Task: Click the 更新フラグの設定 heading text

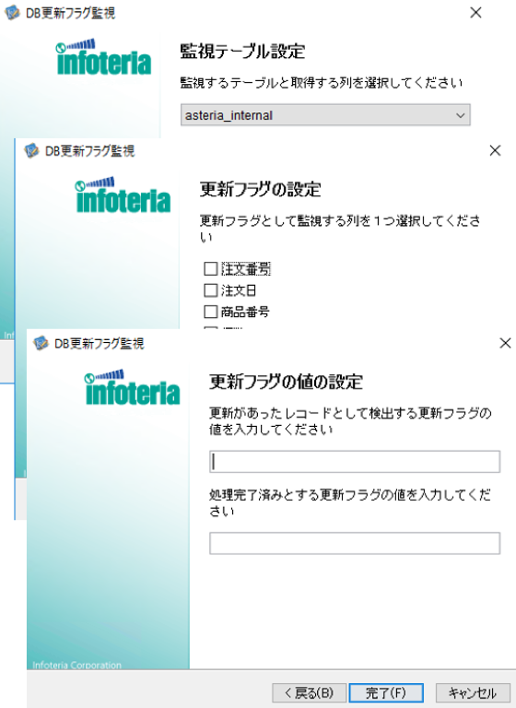Action: (x=260, y=189)
